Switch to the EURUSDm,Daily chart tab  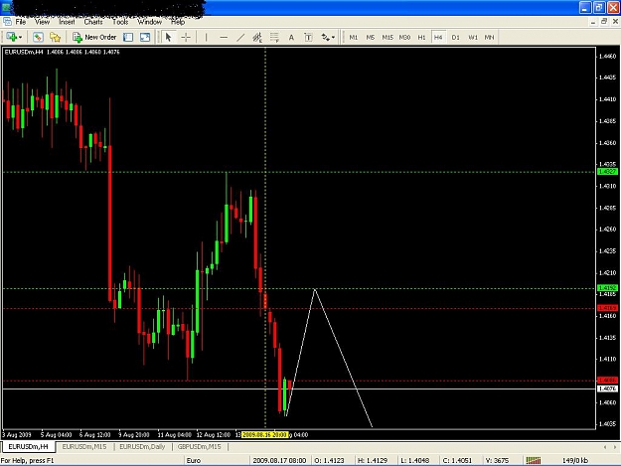point(142,446)
